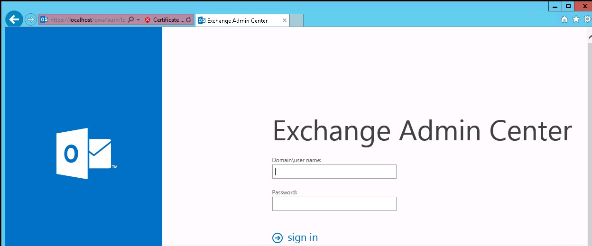Click the browser Forward arrow button
This screenshot has height=246, width=592.
tap(31, 20)
